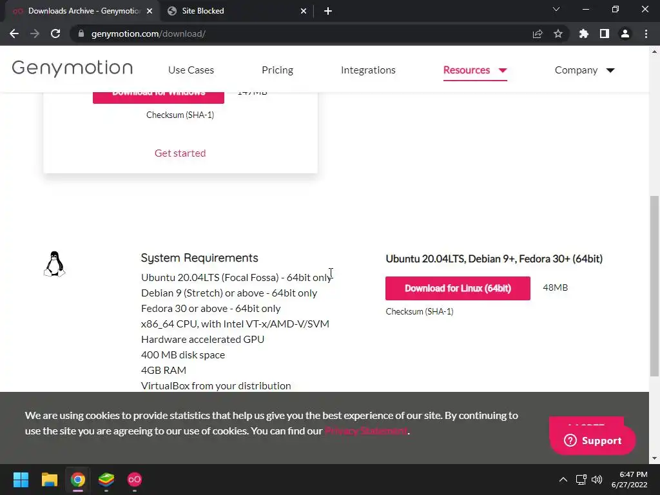Reload the Genymotion download page

tap(55, 34)
